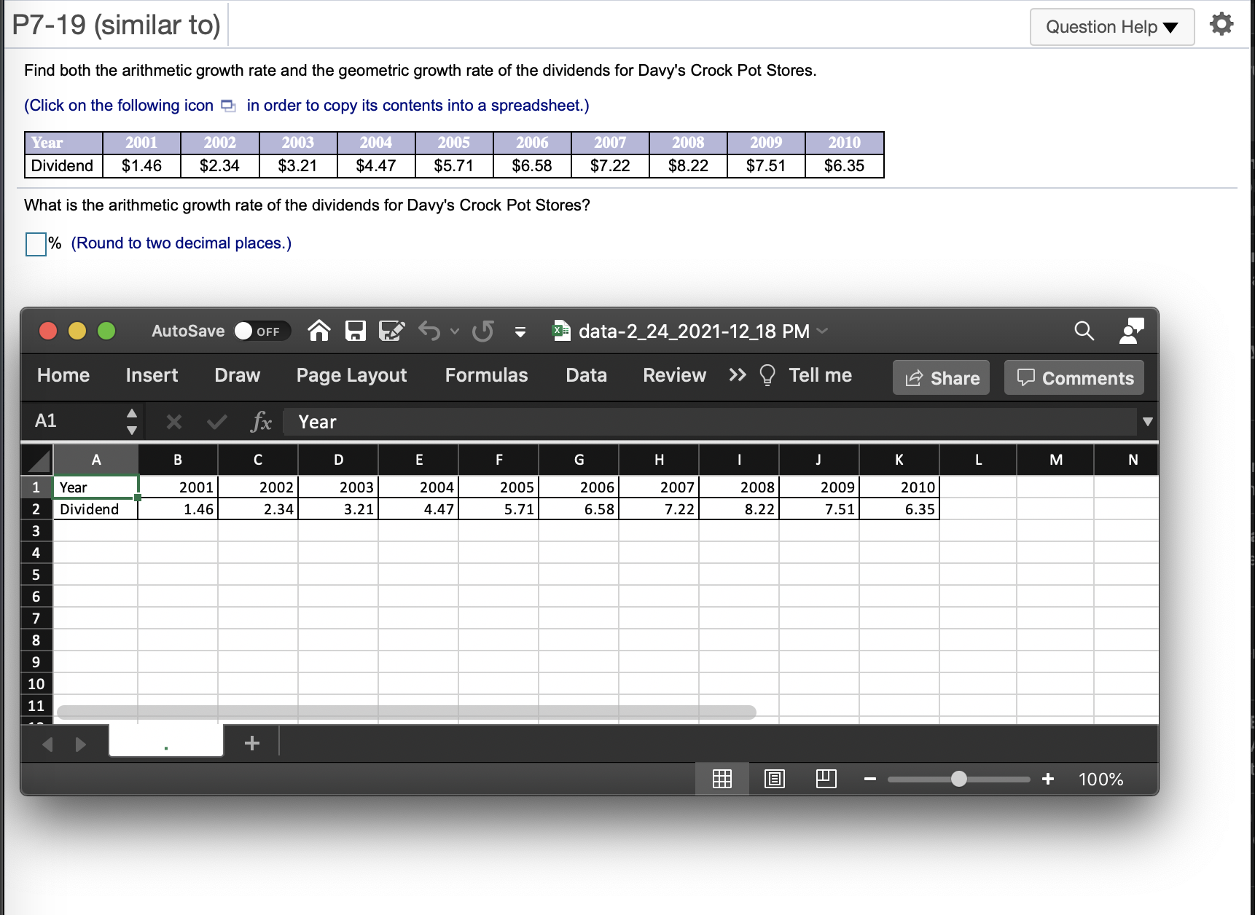Expand the formula bar
This screenshot has height=915, width=1255.
tap(1148, 422)
